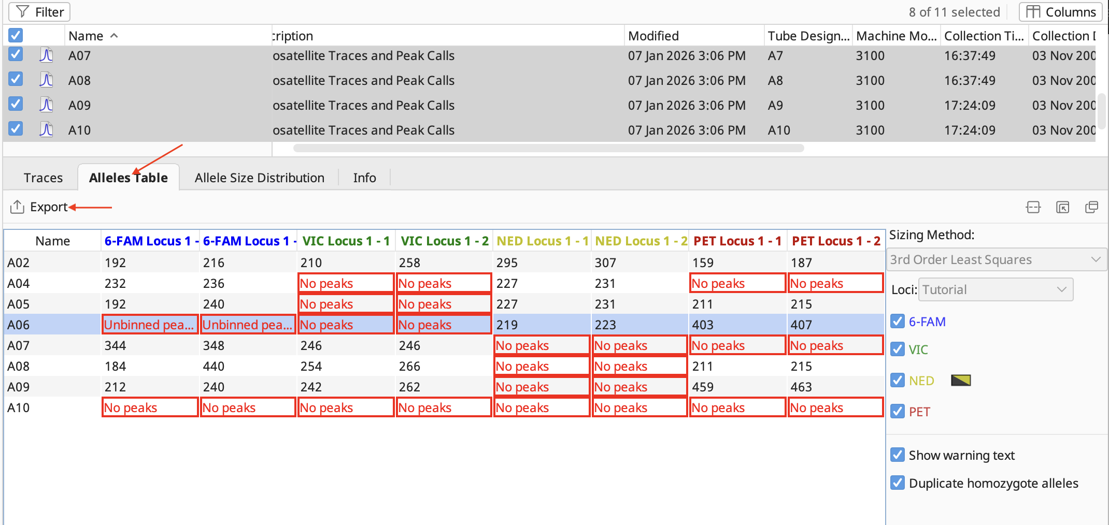The width and height of the screenshot is (1109, 525).
Task: Uncheck the A08 row checkbox
Action: (x=16, y=79)
